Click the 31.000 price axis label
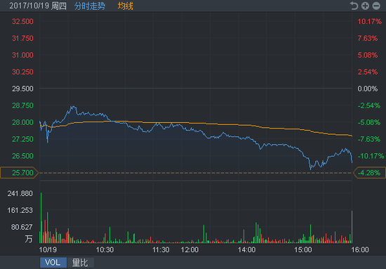 pos(22,55)
